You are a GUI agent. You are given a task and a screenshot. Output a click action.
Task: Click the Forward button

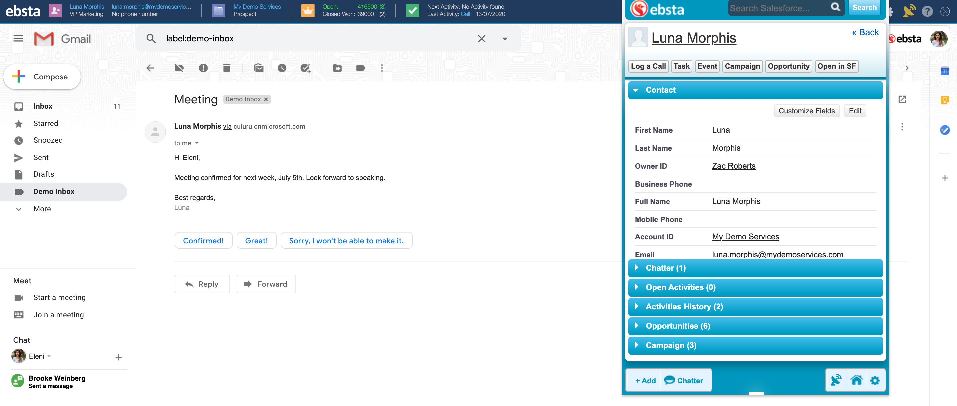tap(266, 284)
